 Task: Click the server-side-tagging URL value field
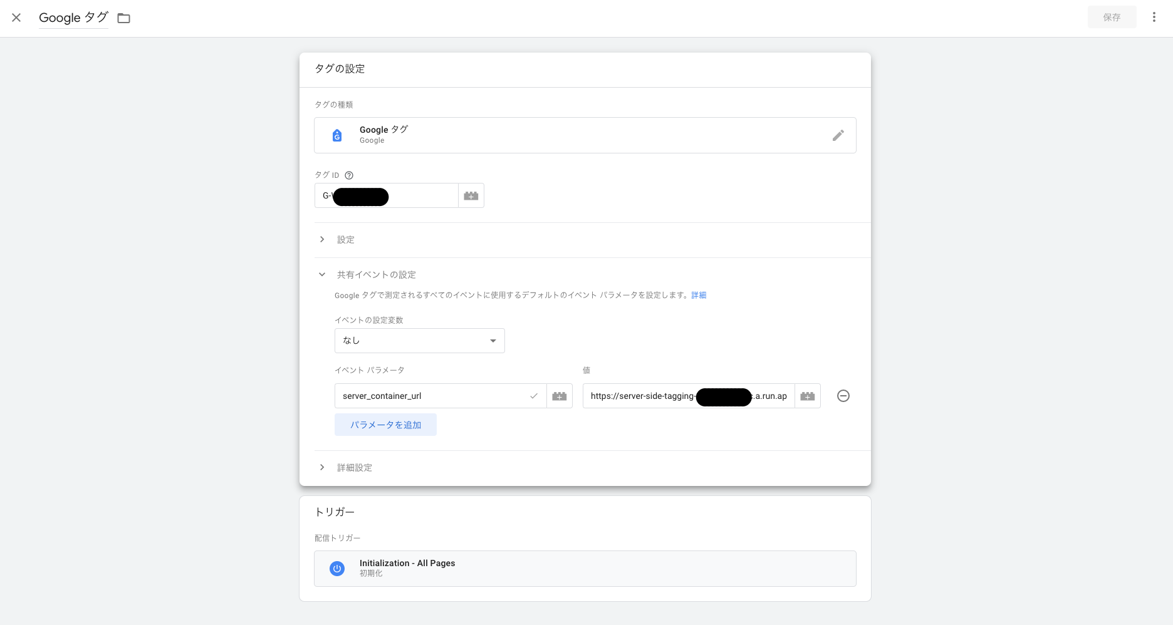[689, 396]
